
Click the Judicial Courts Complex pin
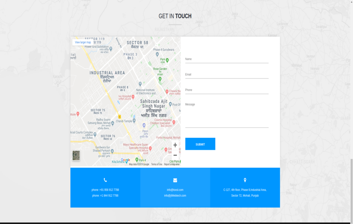coord(95,134)
